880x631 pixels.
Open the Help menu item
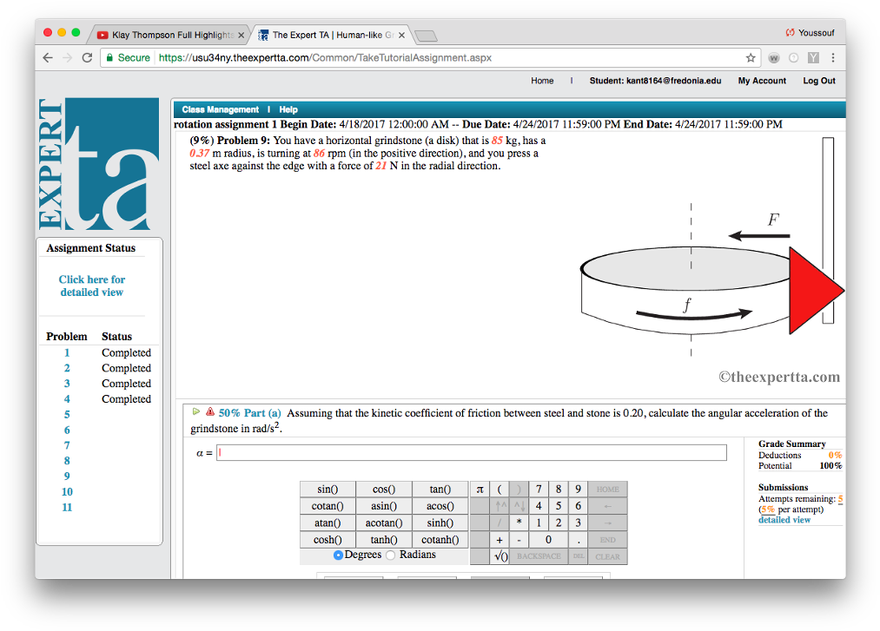coord(288,109)
